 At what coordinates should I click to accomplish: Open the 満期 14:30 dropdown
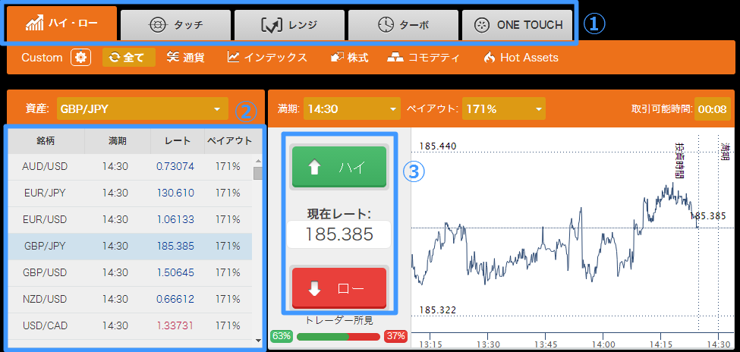pyautogui.click(x=352, y=109)
